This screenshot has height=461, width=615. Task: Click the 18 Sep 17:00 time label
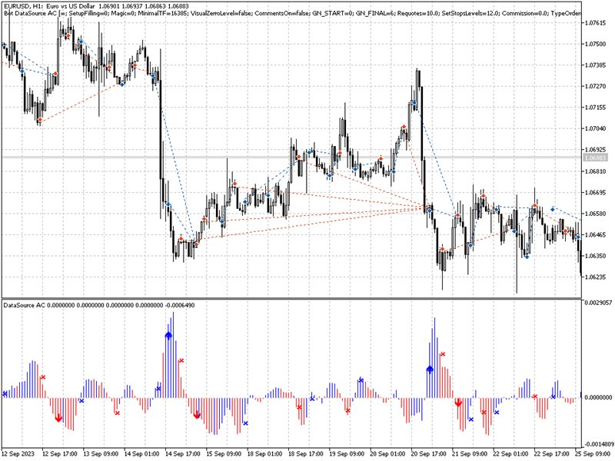[x=306, y=454]
